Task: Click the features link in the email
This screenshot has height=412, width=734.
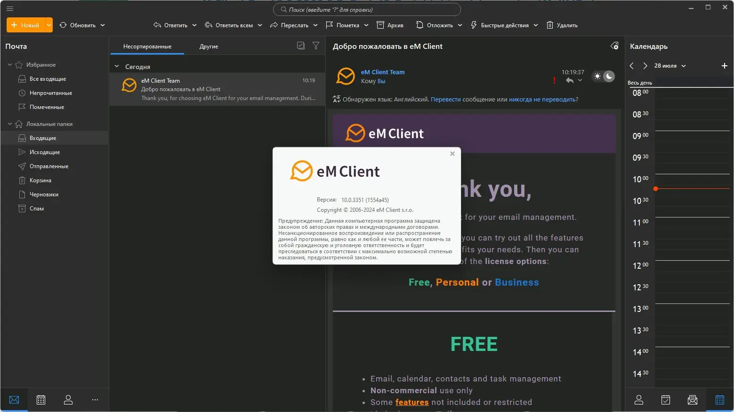Action: (x=412, y=402)
